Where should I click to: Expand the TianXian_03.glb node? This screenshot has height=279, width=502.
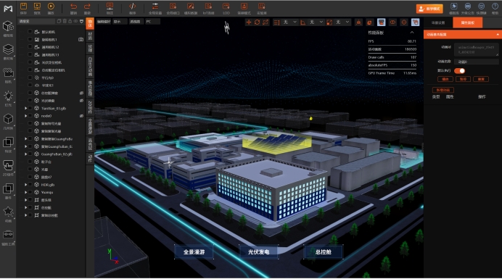pyautogui.click(x=25, y=108)
